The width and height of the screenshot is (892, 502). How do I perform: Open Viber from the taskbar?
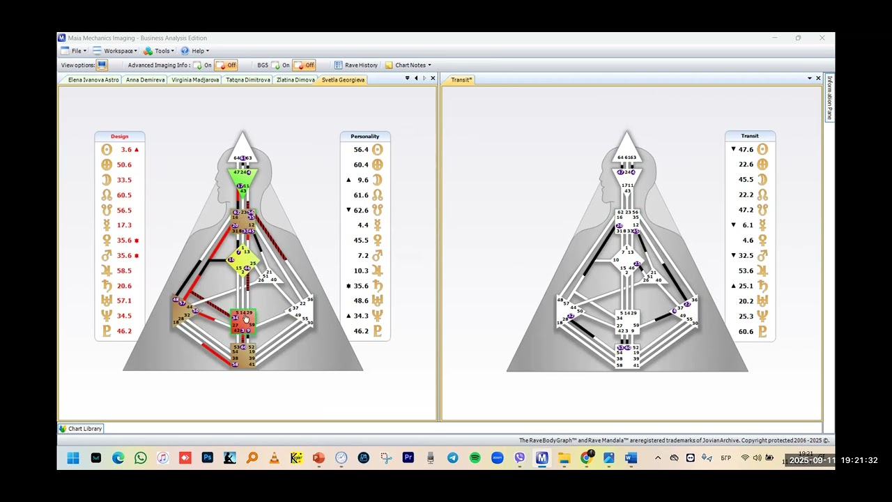(x=519, y=458)
